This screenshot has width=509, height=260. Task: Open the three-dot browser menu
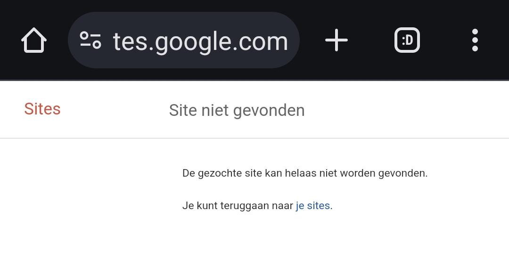pos(475,40)
